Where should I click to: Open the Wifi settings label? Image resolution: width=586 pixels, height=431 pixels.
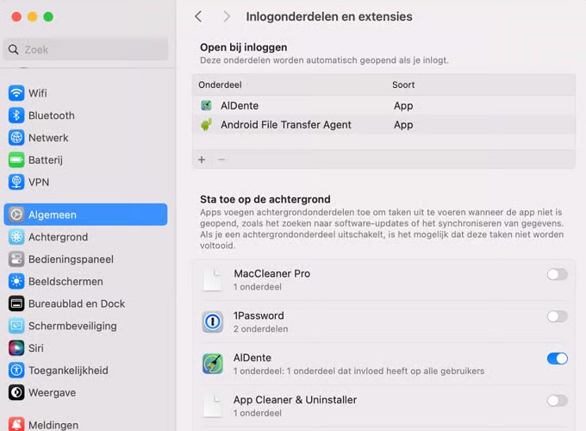click(x=38, y=93)
